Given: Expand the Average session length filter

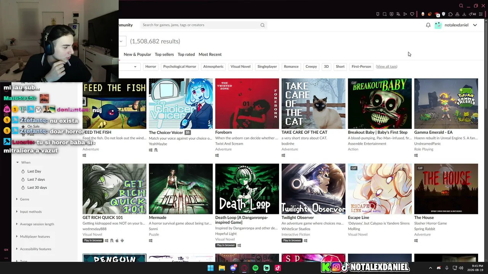Looking at the screenshot, I should 35,224.
